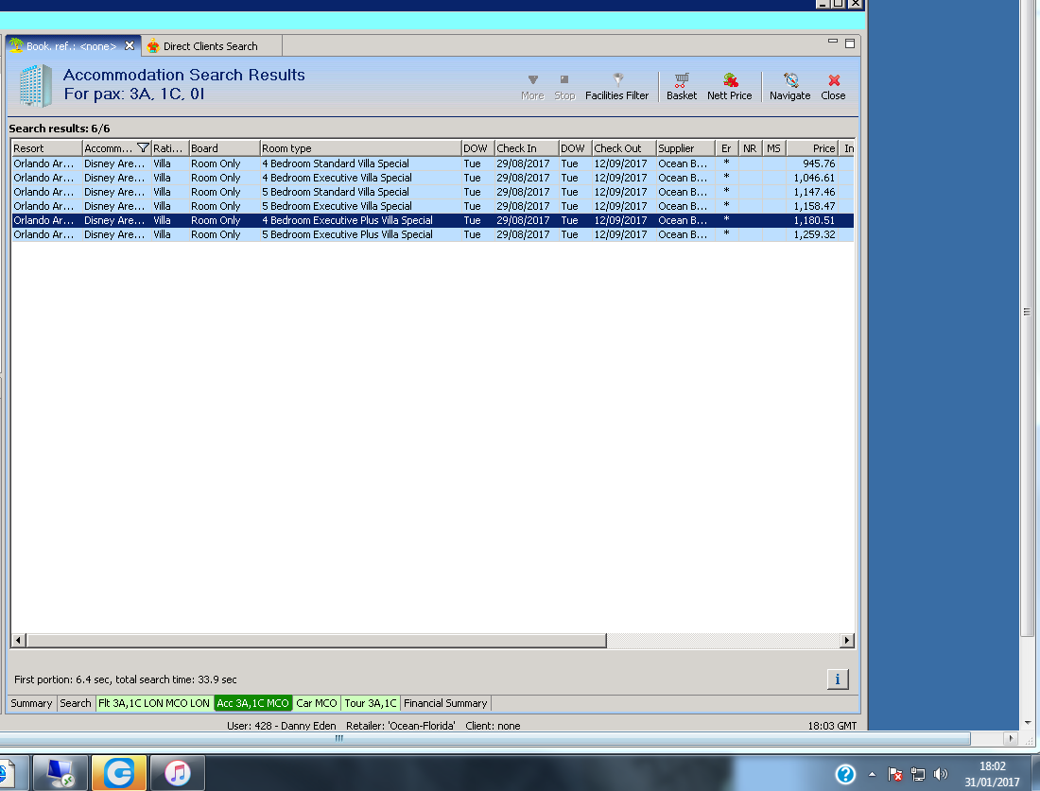Screen dimensions: 1040x791
Task: Sort by Check In column header
Action: [x=526, y=148]
